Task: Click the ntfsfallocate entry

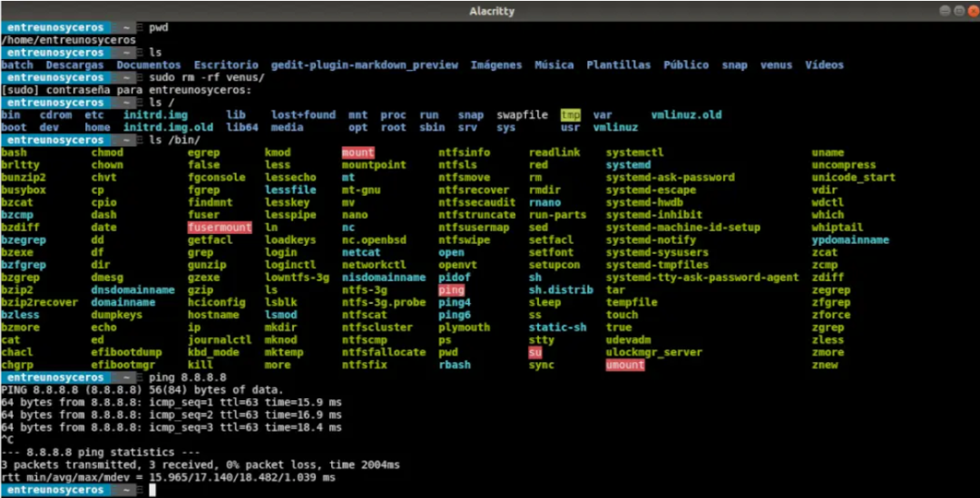Action: [x=384, y=353]
